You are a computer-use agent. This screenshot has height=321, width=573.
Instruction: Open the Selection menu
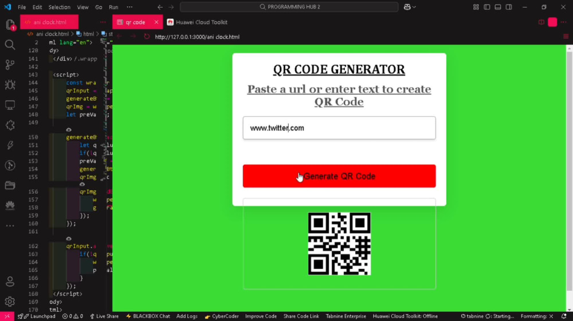[x=59, y=7]
